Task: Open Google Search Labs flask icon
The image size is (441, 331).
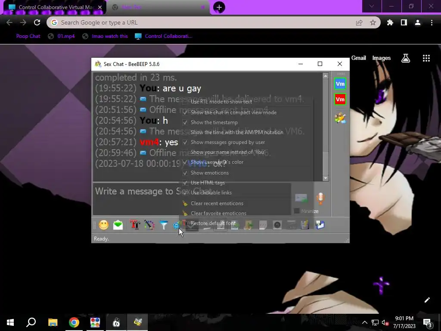Action: 406,58
